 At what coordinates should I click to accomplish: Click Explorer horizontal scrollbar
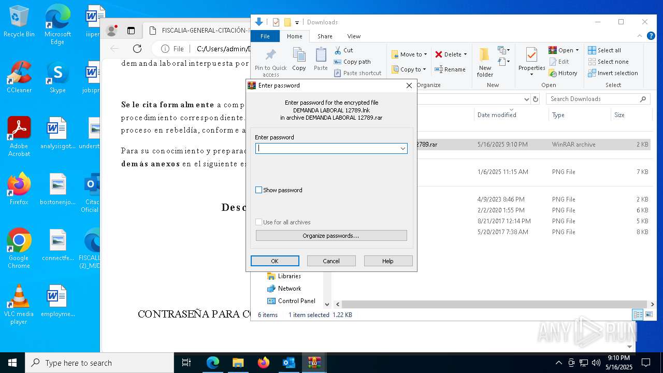pos(495,305)
